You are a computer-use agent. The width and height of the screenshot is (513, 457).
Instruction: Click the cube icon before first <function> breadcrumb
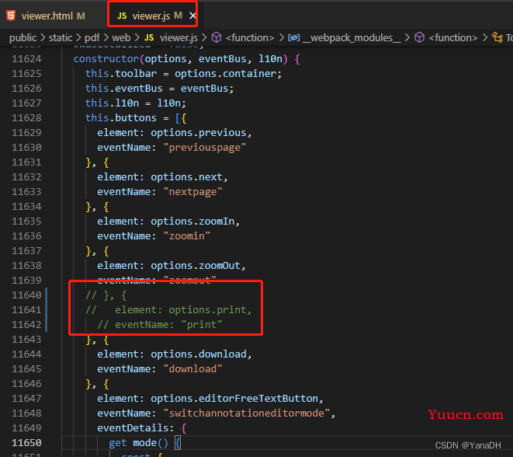[x=217, y=37]
